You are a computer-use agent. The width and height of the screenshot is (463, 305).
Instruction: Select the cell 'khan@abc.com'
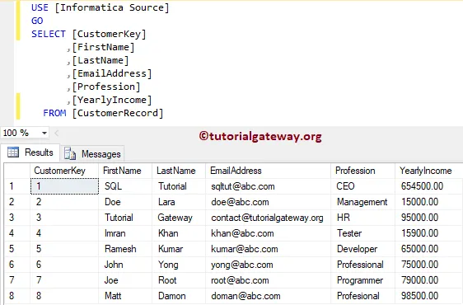pos(268,233)
